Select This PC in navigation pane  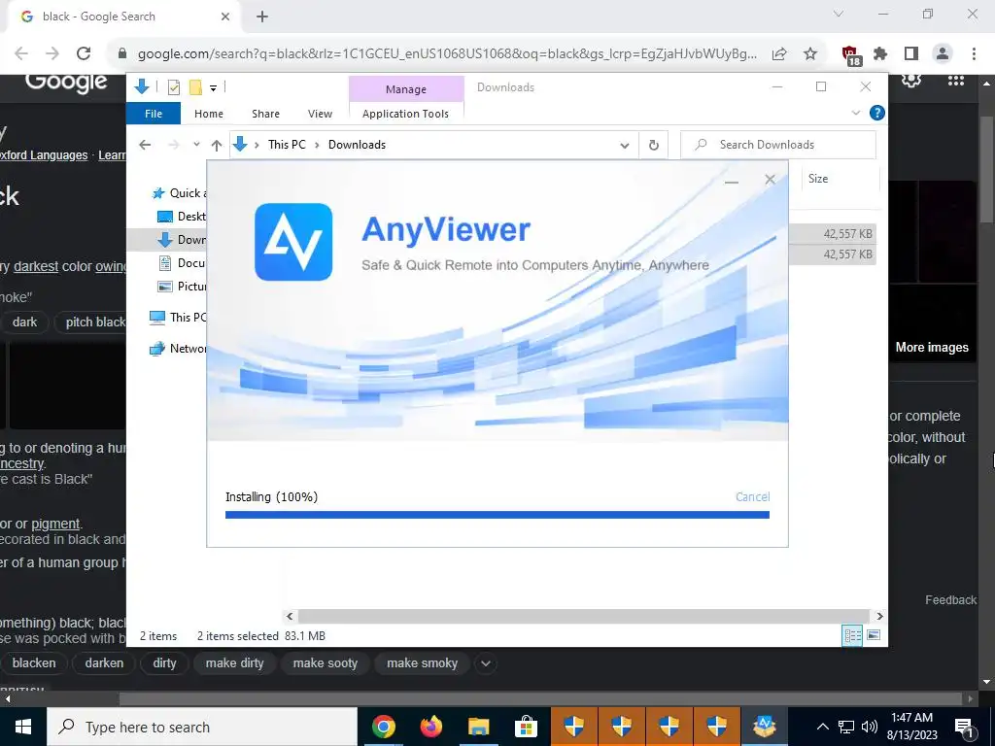coord(178,318)
